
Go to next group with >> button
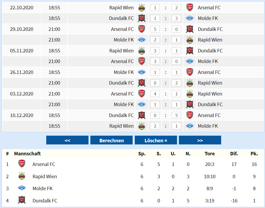point(200,140)
